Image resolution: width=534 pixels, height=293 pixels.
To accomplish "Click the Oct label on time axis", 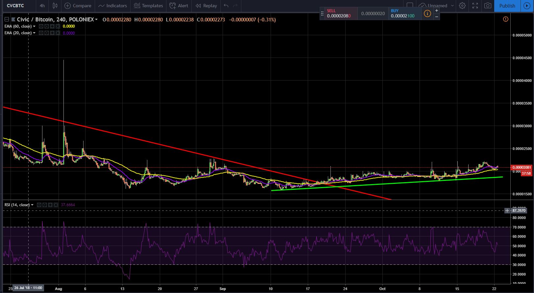I will click(383, 288).
